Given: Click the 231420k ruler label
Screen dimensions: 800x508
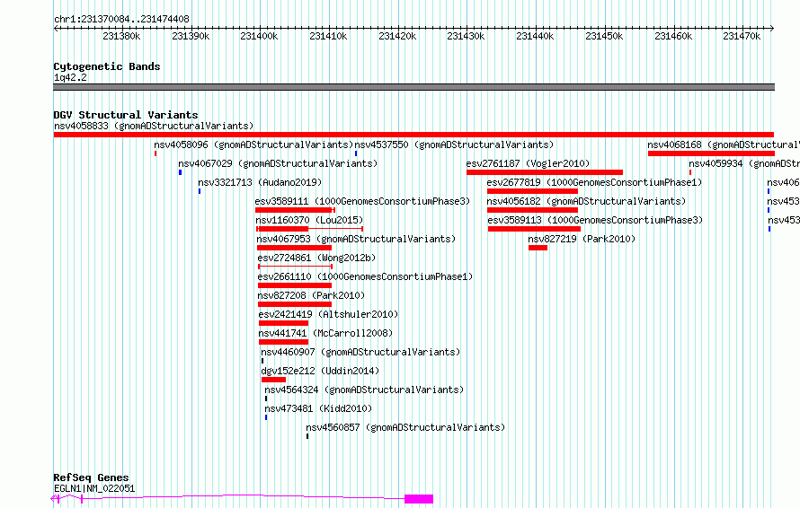Looking at the screenshot, I should point(397,36).
